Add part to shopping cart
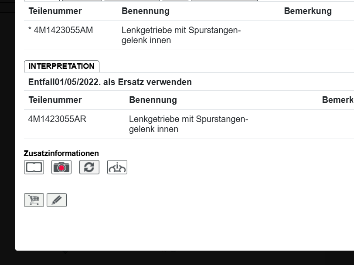Screen dimensions: 354x265 (34, 200)
